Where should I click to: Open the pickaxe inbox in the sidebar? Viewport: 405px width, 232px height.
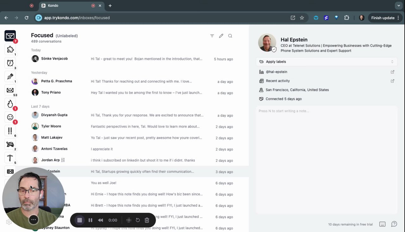coord(10,158)
